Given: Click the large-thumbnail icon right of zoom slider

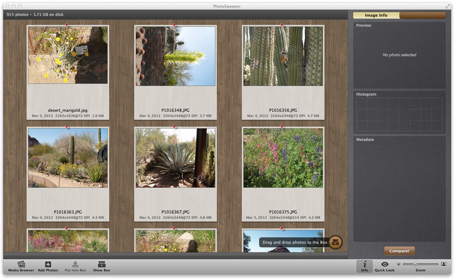Looking at the screenshot, I should 443,264.
